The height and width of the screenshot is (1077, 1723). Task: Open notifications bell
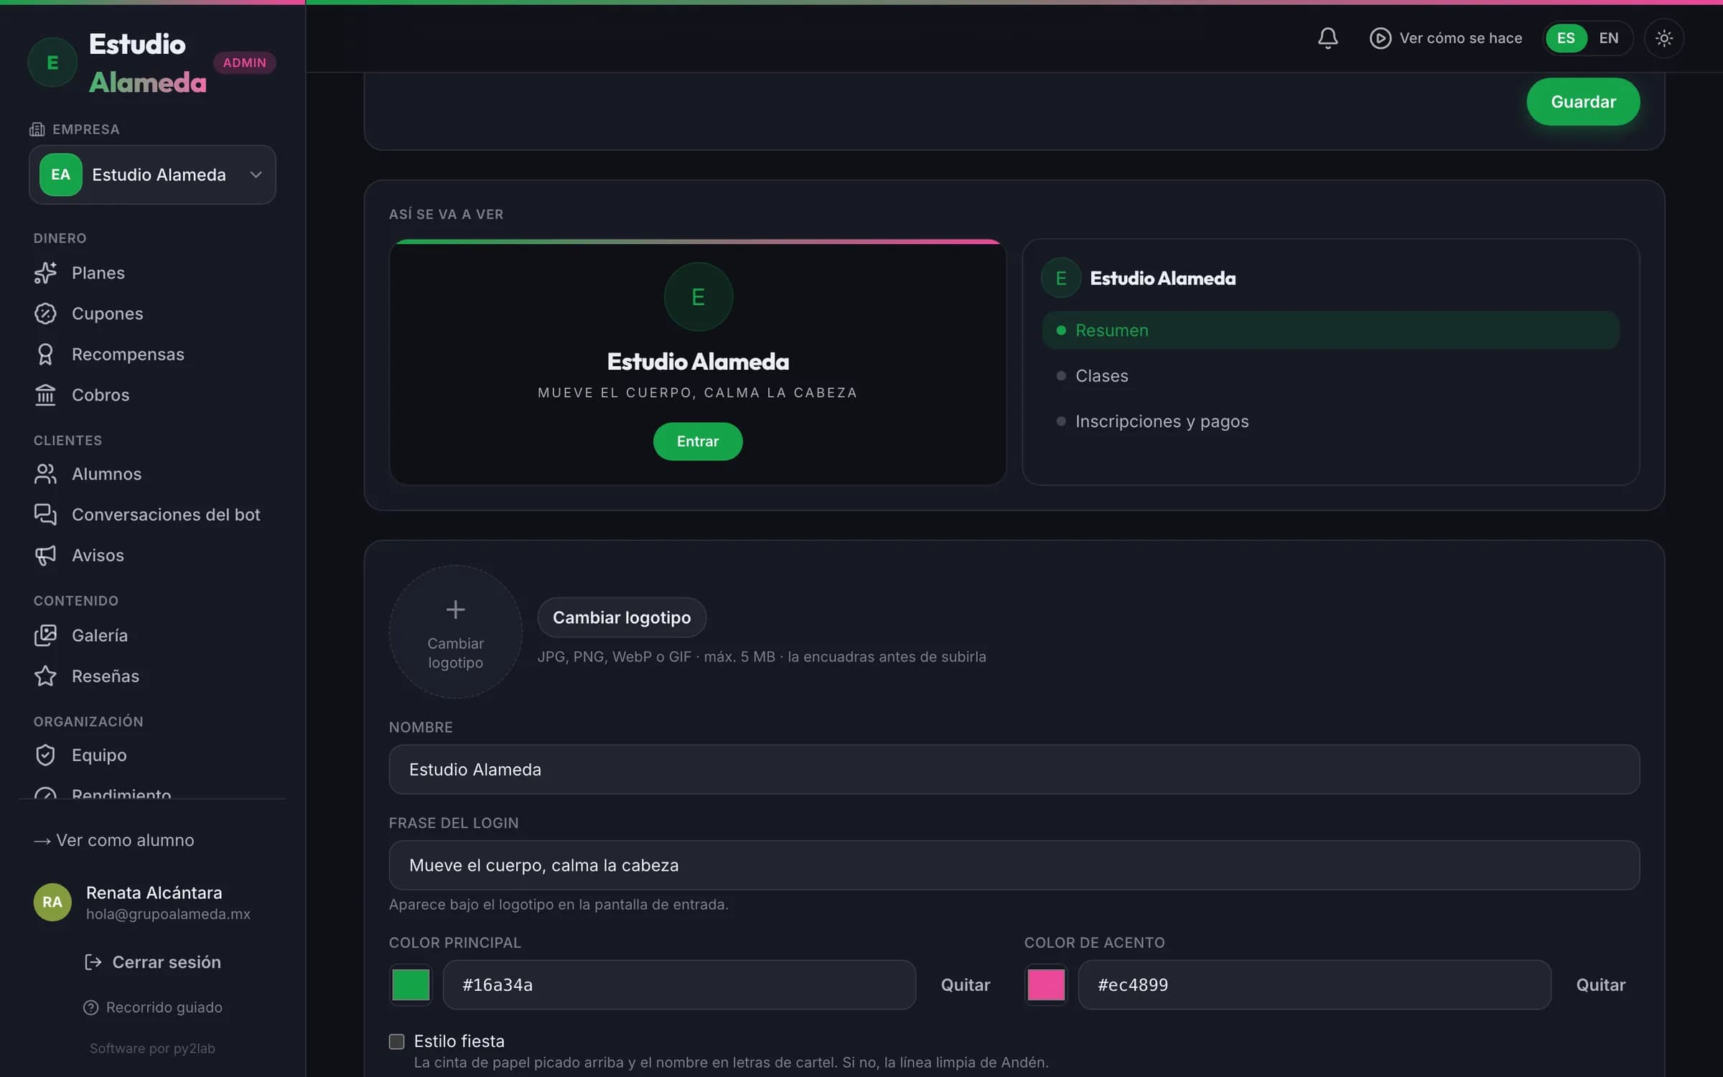tap(1327, 38)
